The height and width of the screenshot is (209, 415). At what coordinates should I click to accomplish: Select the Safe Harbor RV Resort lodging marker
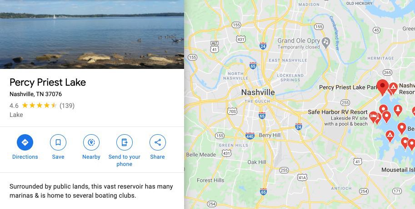point(373,117)
